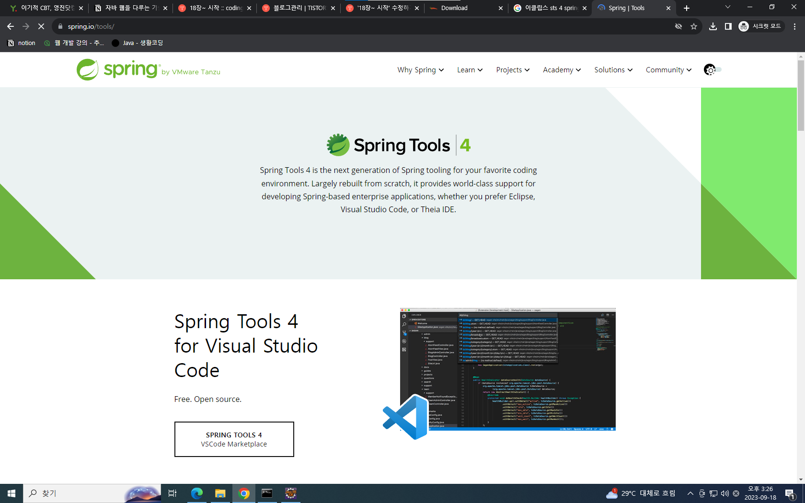The height and width of the screenshot is (503, 805).
Task: Open File Explorer from the taskbar
Action: tap(220, 493)
